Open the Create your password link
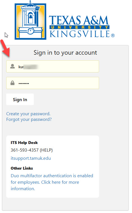 [x=28, y=114]
